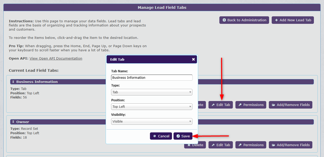Click the back arrow icon on Back to Administration

pos(224,20)
